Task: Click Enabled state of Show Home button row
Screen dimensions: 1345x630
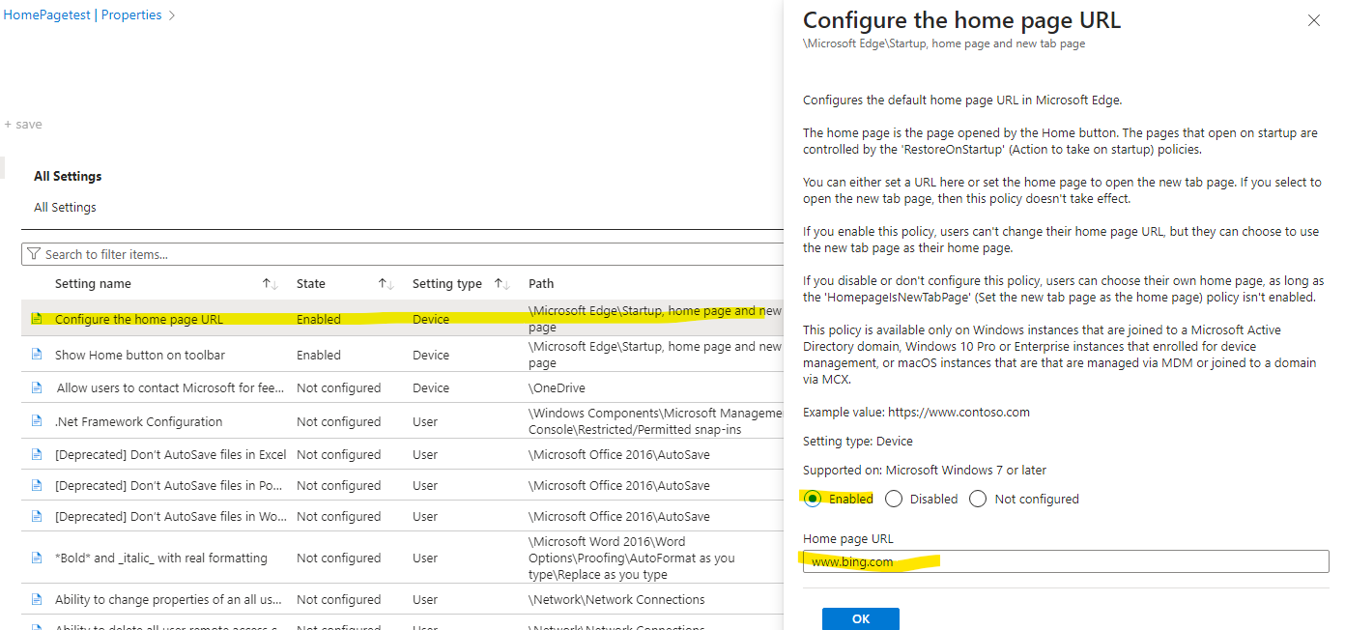Action: (x=319, y=355)
